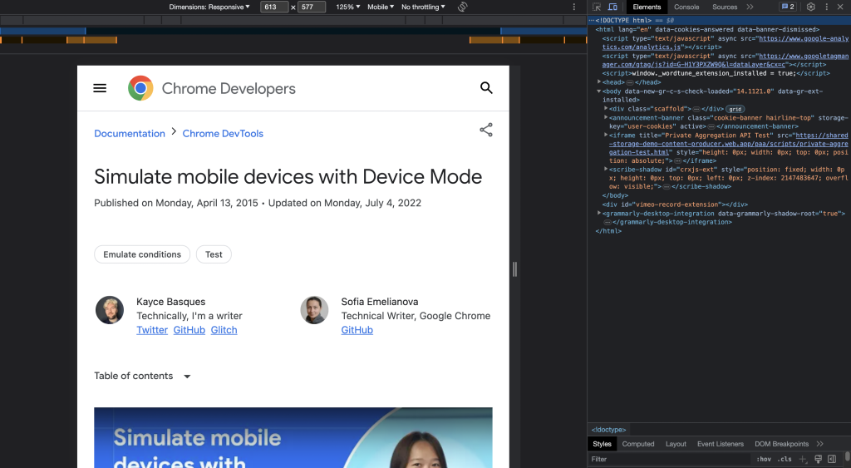Activate the inspect element picker tool
This screenshot has width=851, height=468.
click(x=597, y=7)
